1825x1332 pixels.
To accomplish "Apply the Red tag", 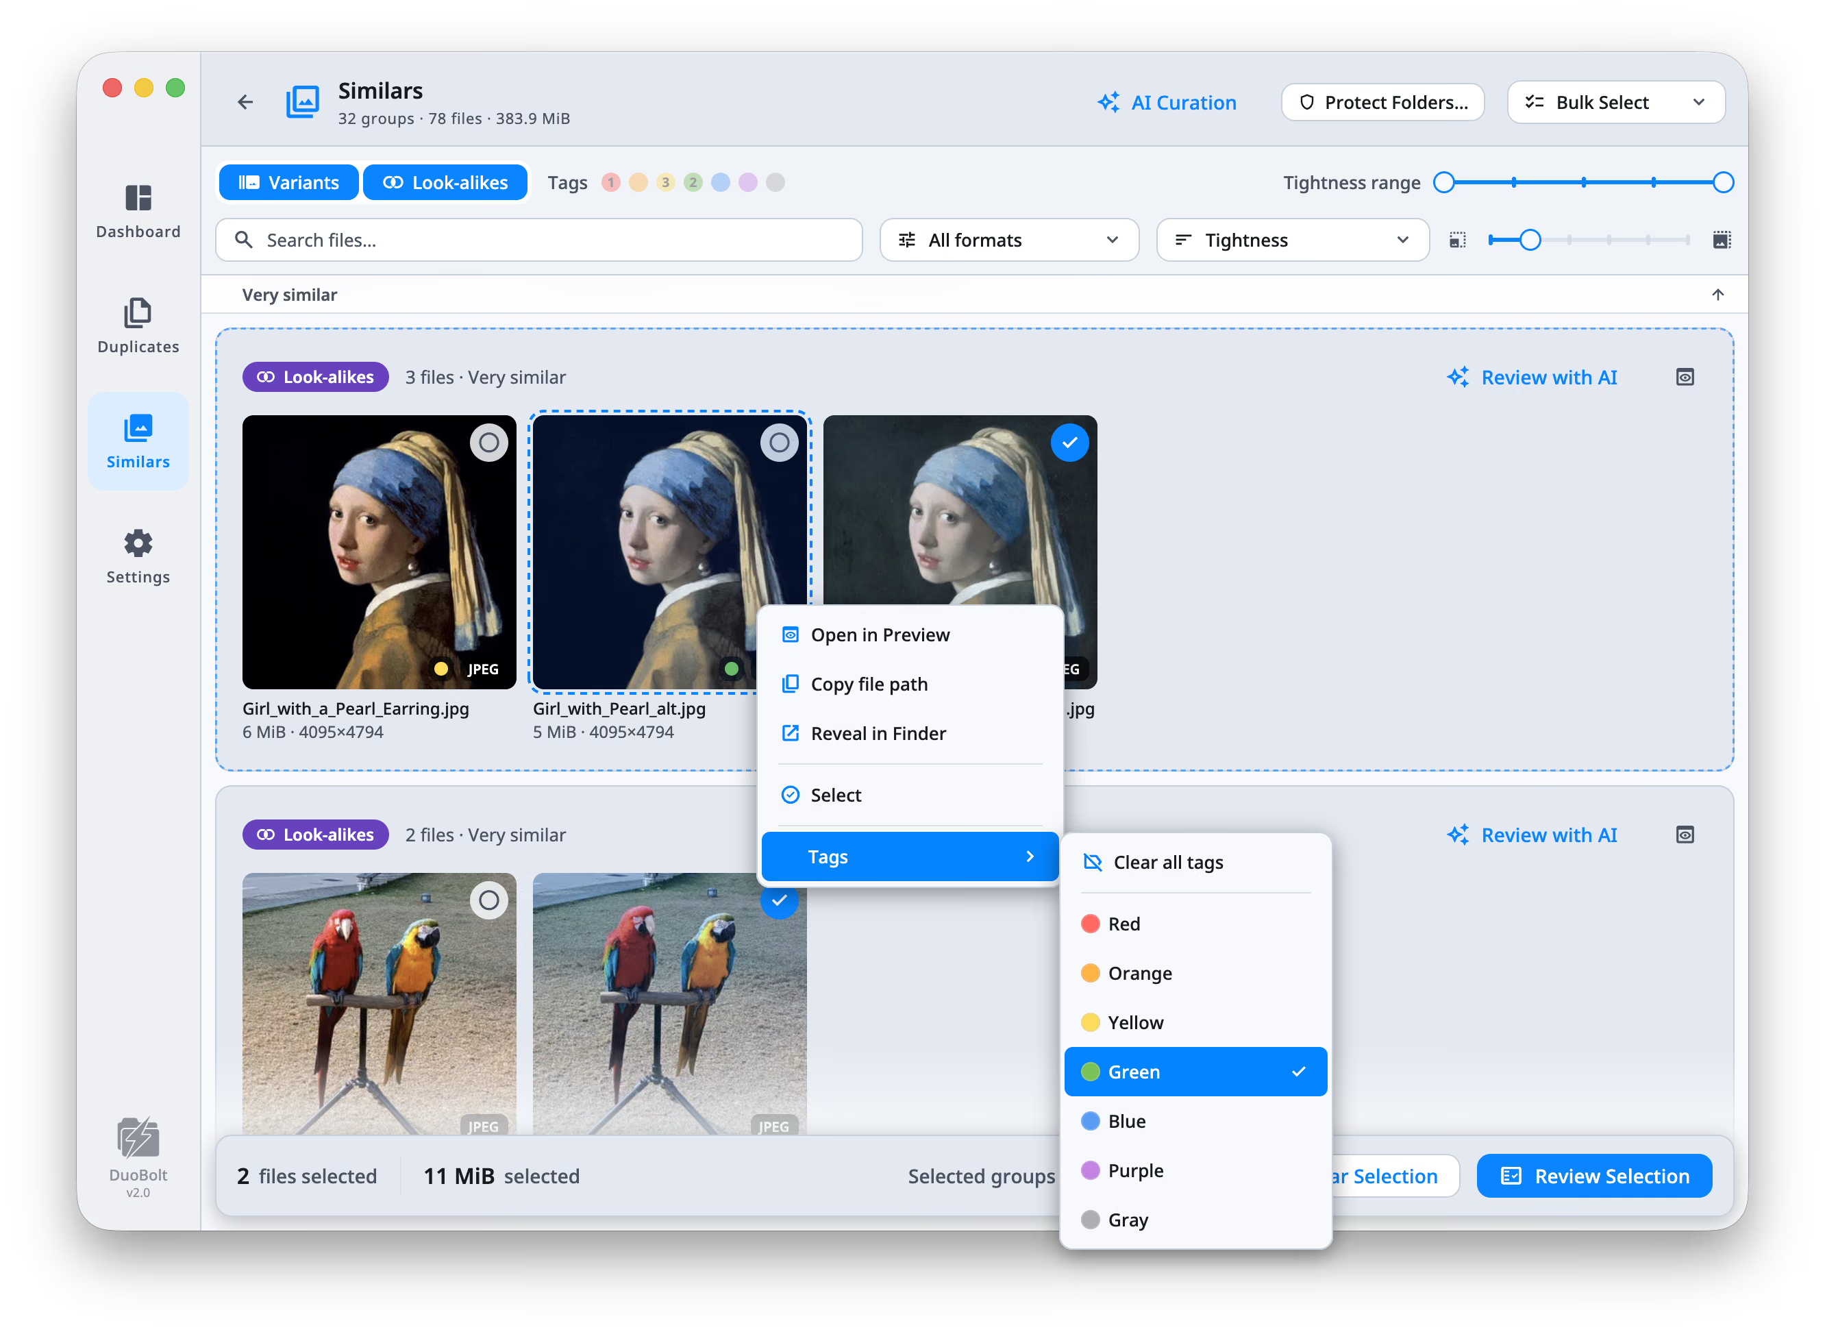I will pyautogui.click(x=1195, y=925).
